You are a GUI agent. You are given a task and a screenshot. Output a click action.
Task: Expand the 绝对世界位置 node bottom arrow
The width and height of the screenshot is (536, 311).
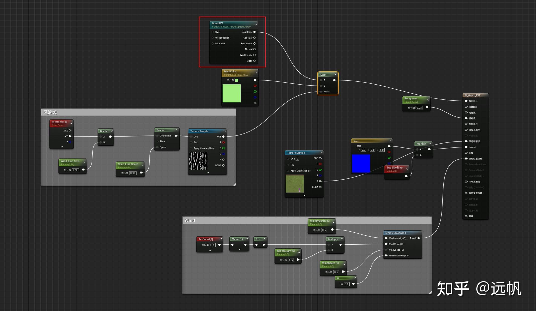coord(62,147)
